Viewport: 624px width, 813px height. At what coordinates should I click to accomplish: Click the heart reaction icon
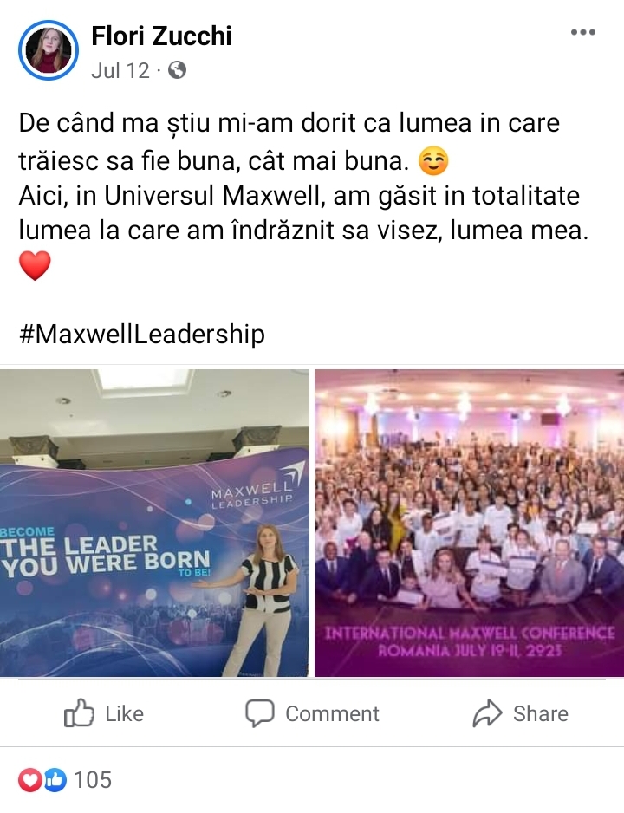[30, 780]
